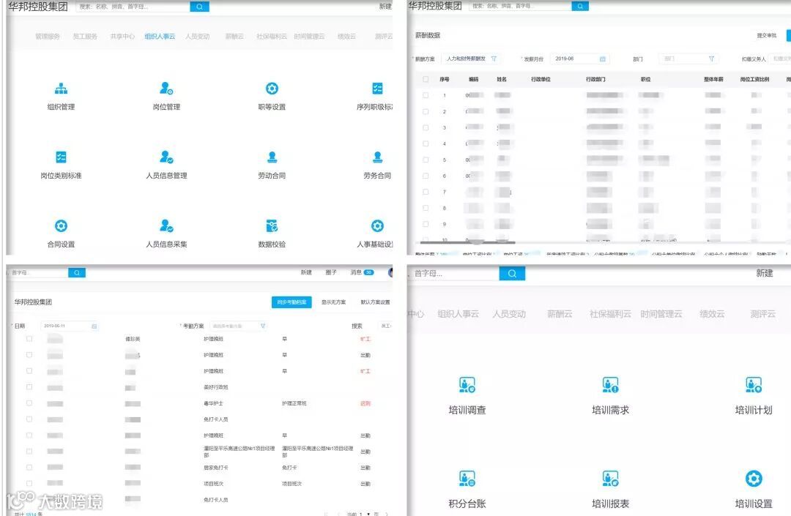This screenshot has height=516, width=791.
Task: Open the 人员信息管理 icon
Action: [166, 157]
